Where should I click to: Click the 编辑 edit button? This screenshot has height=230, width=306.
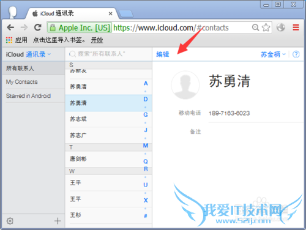(x=163, y=54)
